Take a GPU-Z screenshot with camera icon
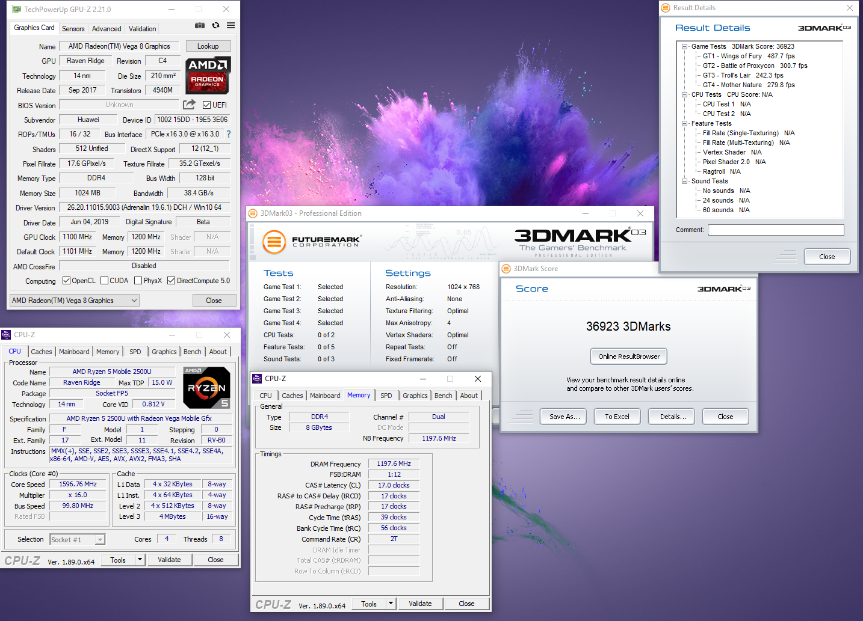863x621 pixels. click(200, 25)
